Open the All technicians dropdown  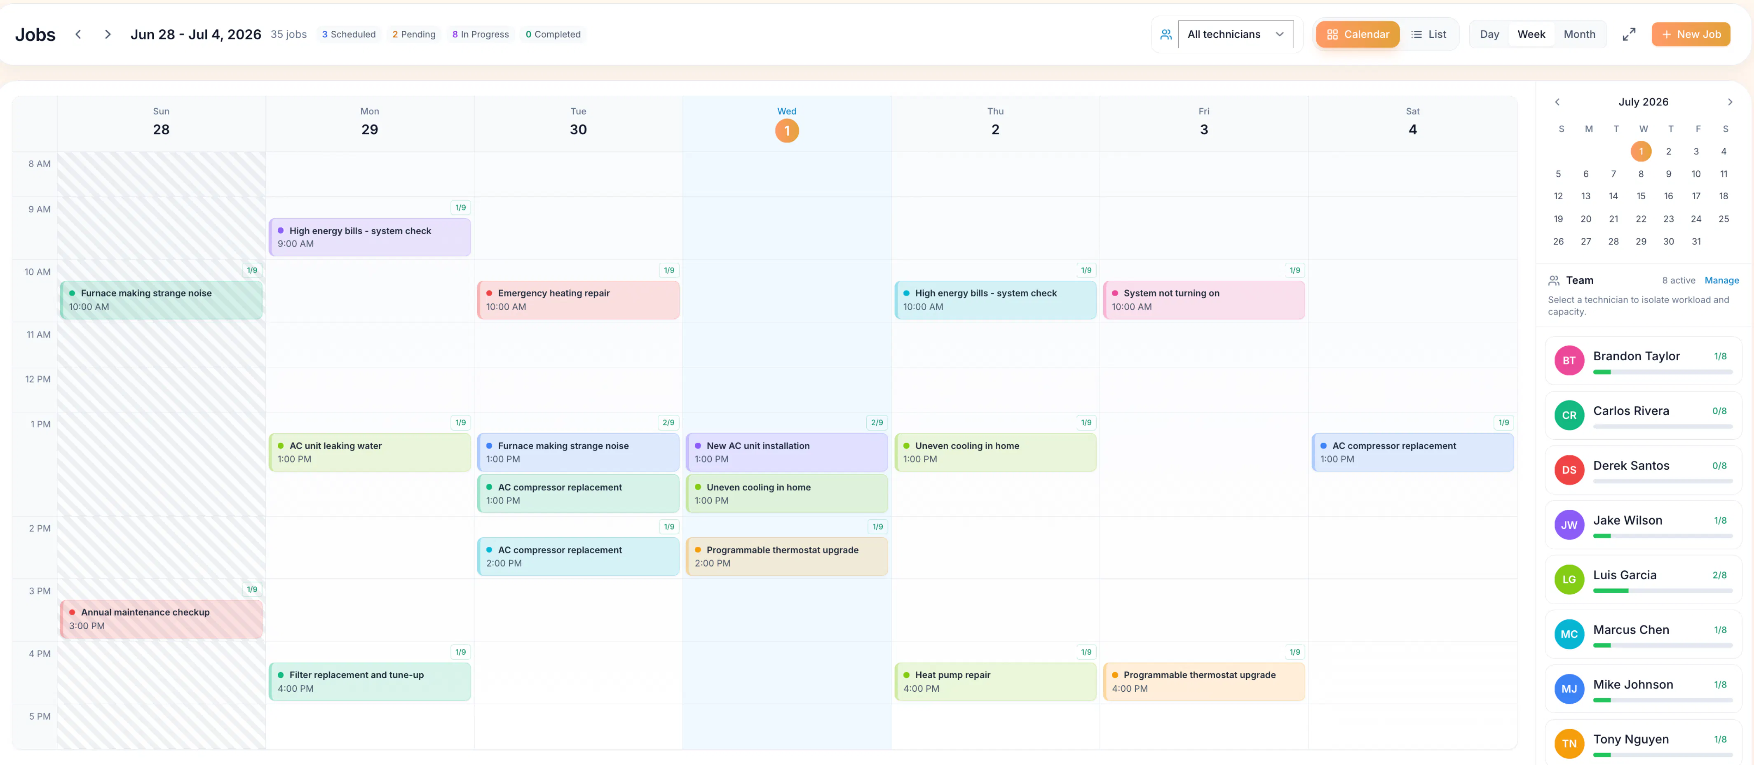[1235, 34]
